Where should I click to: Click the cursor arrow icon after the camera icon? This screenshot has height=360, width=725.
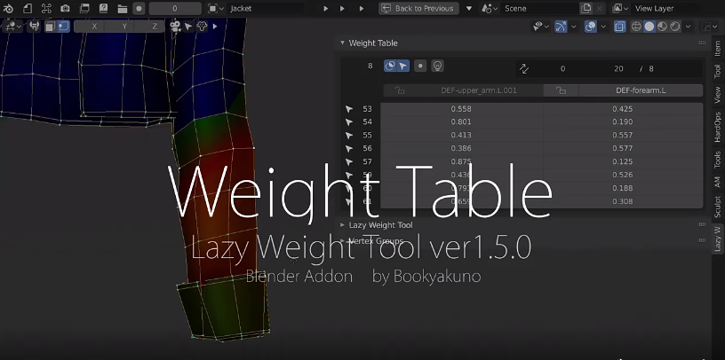coord(188,27)
